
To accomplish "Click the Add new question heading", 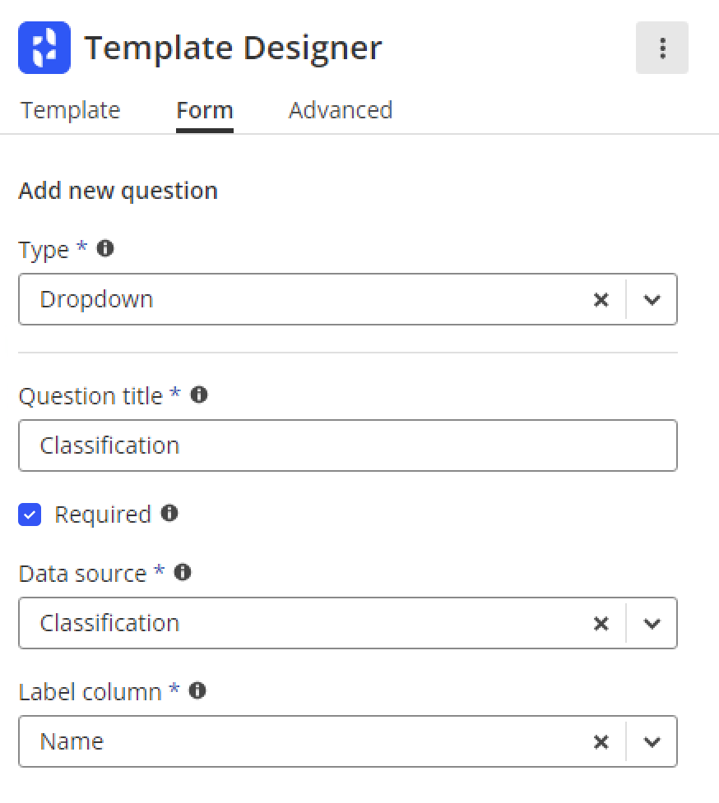I will [118, 191].
